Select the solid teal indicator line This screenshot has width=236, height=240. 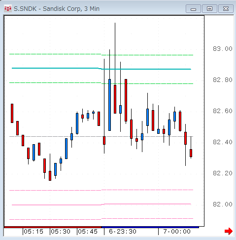pyautogui.click(x=101, y=69)
